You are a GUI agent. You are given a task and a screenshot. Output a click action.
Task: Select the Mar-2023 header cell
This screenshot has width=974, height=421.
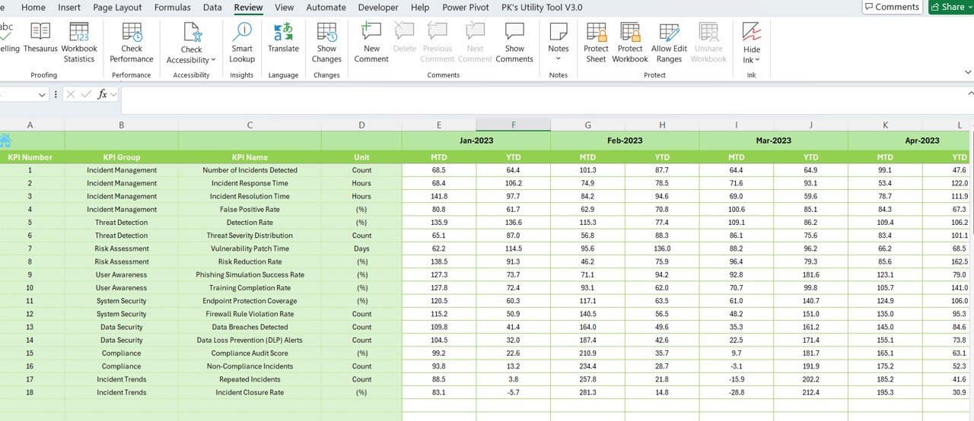[773, 141]
